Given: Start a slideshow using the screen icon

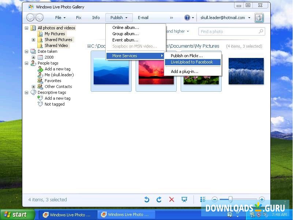Looking at the screenshot, I should pos(184,199).
